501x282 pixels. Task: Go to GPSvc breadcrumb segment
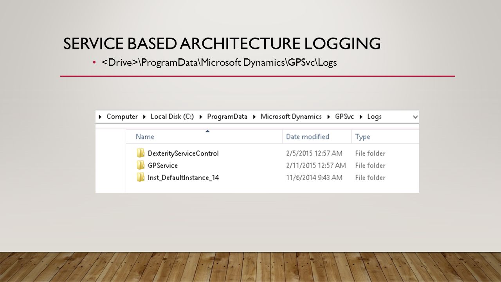344,117
